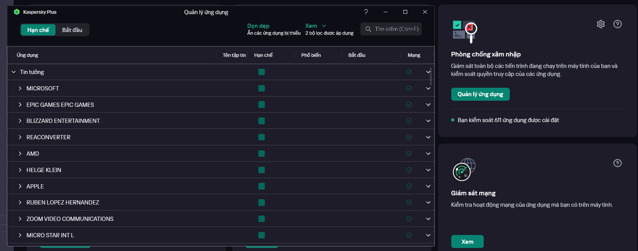638x251 pixels.
Task: Open network dropdown for REACONVERTER row
Action: point(428,137)
